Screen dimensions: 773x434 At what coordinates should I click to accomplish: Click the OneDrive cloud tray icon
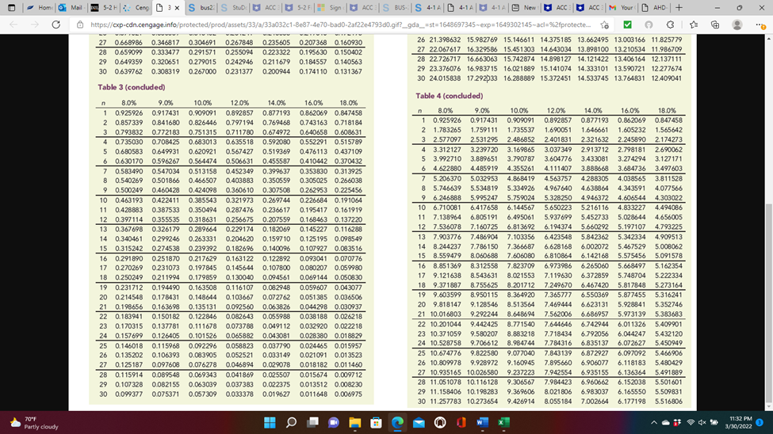tap(665, 423)
